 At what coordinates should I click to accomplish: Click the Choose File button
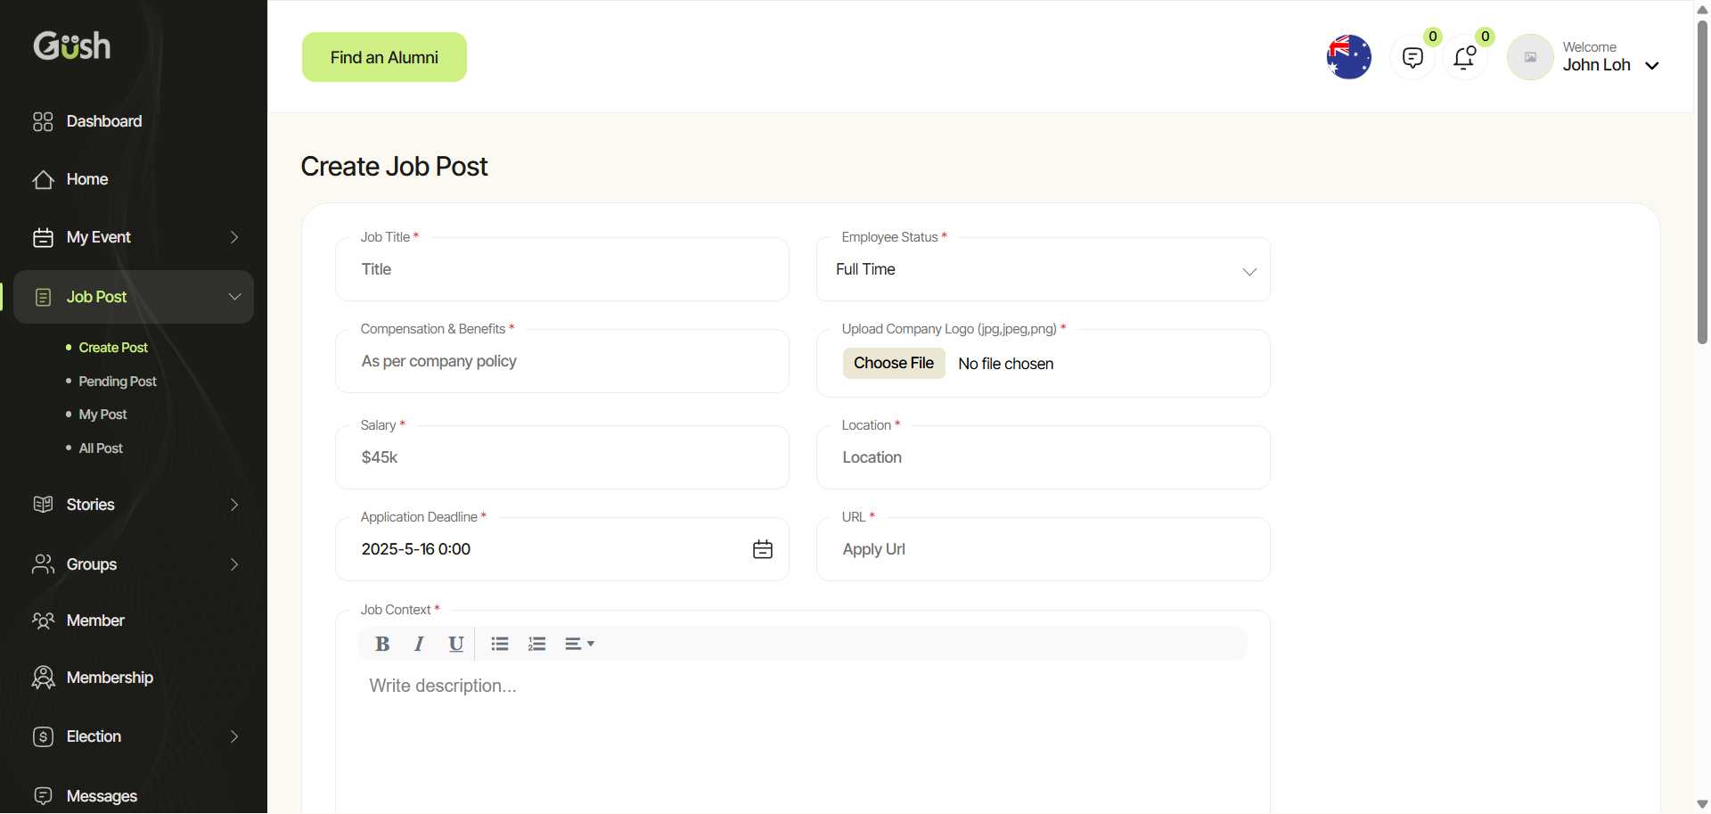[x=894, y=363]
